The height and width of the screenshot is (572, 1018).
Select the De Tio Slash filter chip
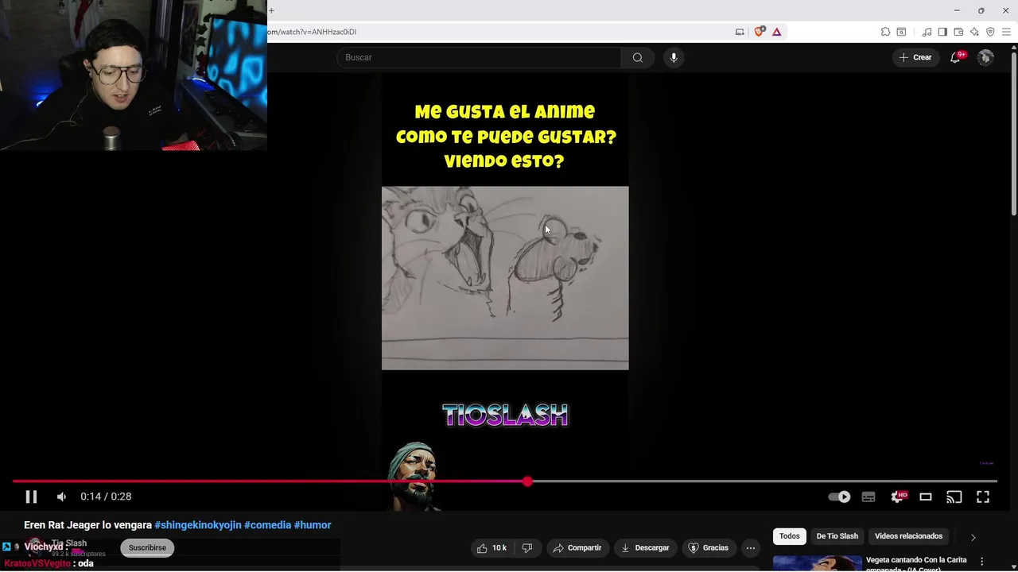pos(837,536)
